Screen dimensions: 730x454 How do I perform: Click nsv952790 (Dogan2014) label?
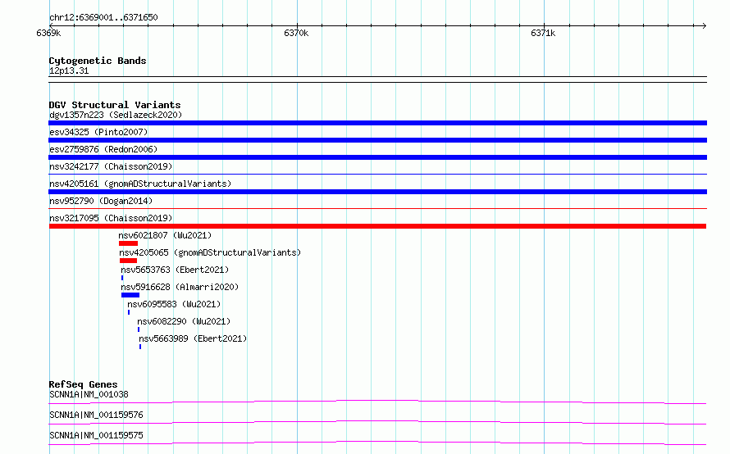(x=101, y=201)
